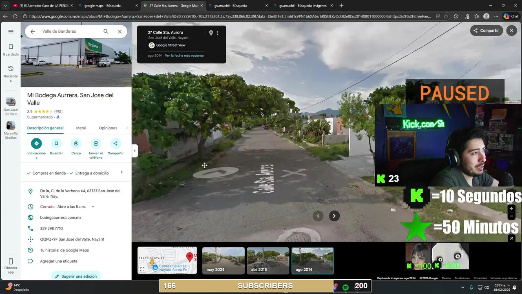Click the browser refresh button

point(15,16)
